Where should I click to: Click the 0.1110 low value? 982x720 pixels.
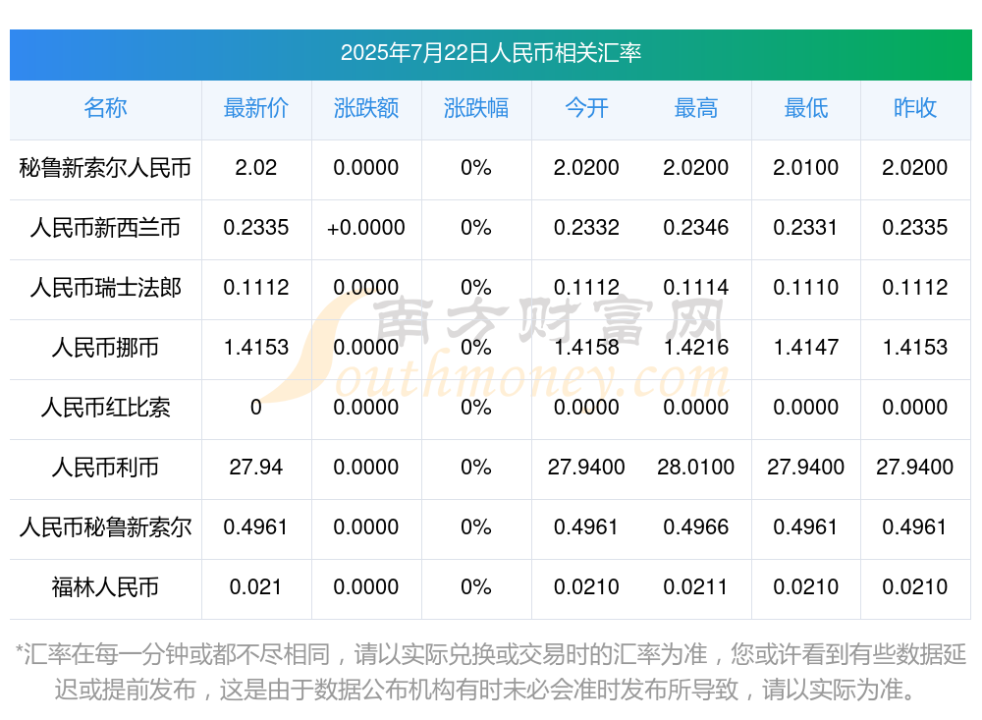coord(805,288)
